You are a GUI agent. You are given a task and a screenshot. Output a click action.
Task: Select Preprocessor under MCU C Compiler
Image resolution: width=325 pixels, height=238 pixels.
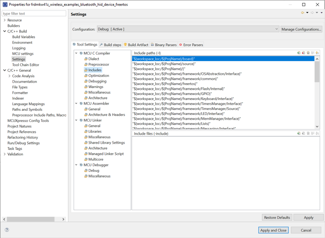(99, 64)
